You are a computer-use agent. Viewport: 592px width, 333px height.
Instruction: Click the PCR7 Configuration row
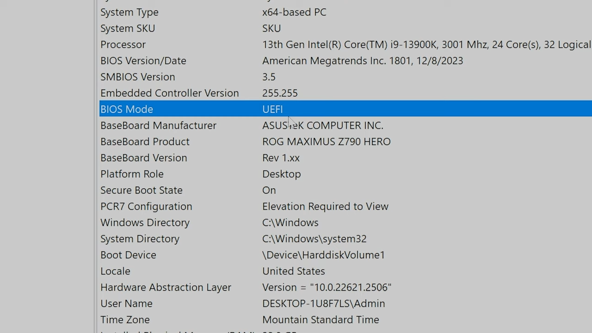point(185,206)
